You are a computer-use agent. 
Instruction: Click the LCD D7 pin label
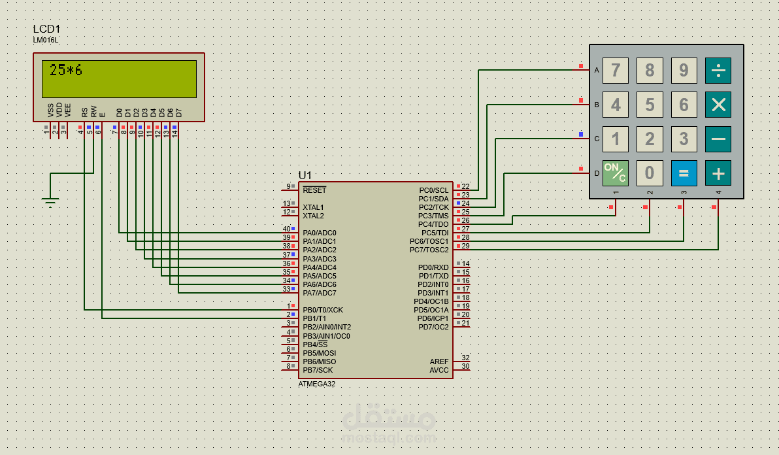[179, 112]
